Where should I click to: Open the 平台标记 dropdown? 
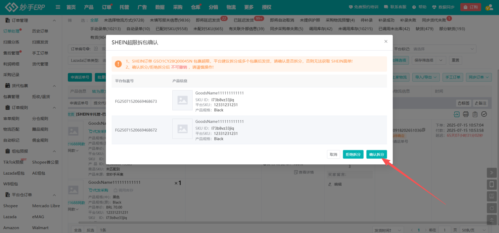(x=443, y=49)
